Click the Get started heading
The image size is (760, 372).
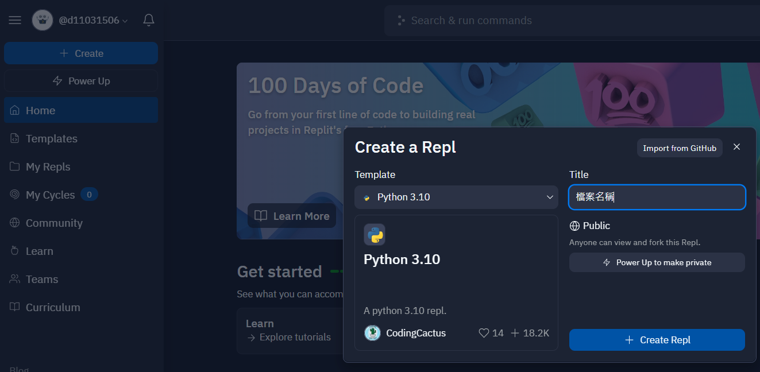279,272
